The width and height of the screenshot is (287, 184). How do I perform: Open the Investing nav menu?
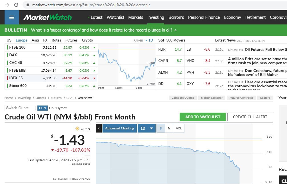[x=156, y=17]
